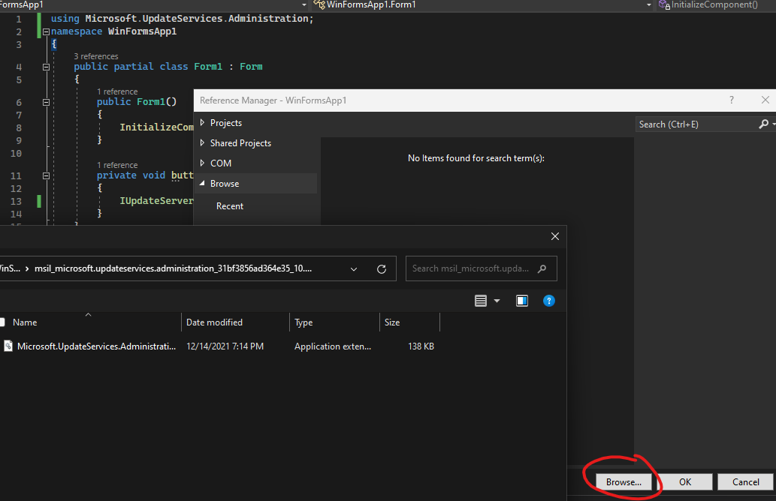This screenshot has height=501, width=776.
Task: Collapse the Browse section in Reference Manager
Action: click(204, 183)
